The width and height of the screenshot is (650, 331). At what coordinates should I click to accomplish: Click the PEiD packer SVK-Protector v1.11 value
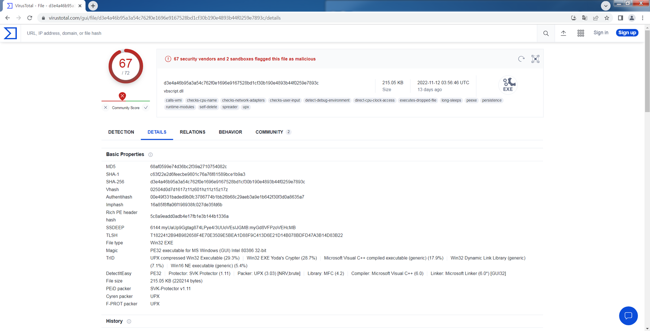tap(170, 289)
